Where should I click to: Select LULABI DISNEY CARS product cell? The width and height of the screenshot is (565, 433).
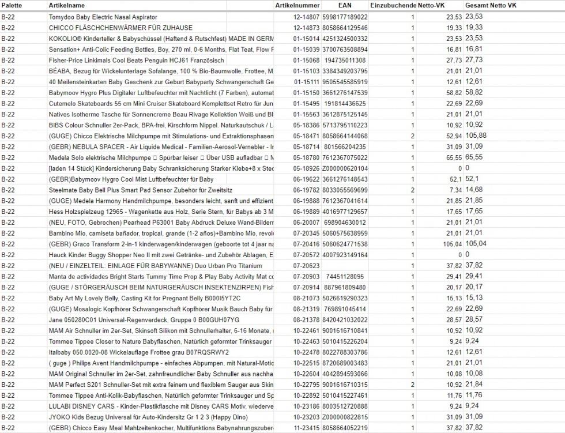click(x=161, y=406)
